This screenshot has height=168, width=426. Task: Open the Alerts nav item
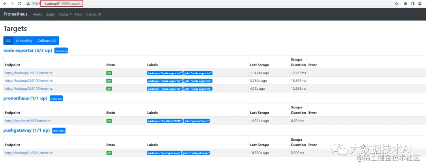tap(37, 15)
